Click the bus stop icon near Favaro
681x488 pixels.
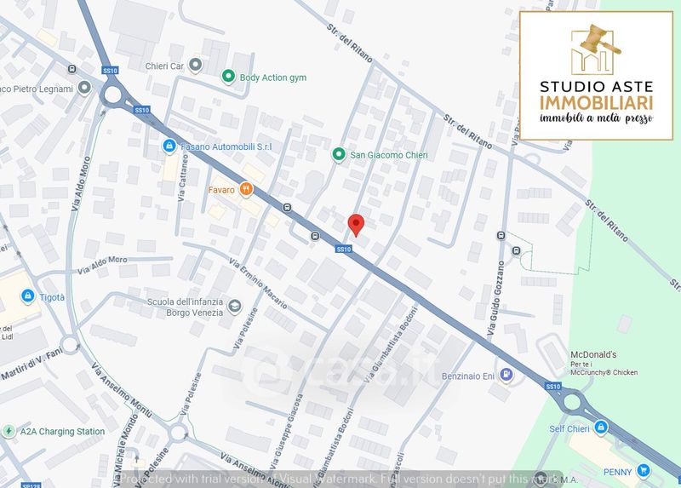[287, 208]
